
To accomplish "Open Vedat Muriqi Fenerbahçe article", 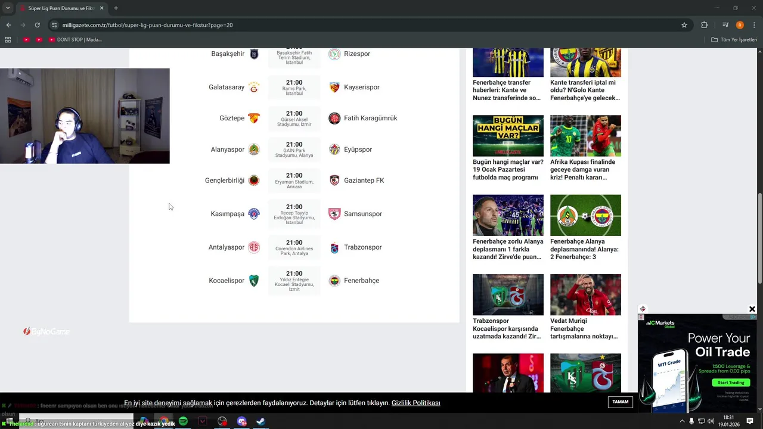I will tap(585, 328).
